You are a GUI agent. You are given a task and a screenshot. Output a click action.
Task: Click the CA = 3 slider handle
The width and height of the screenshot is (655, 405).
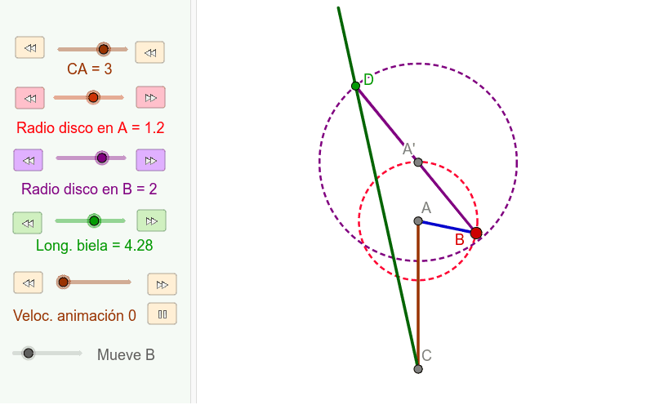click(x=103, y=49)
